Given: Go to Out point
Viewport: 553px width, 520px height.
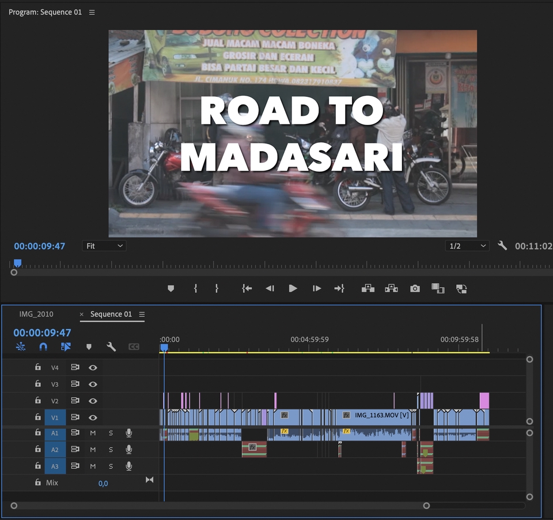Looking at the screenshot, I should [339, 289].
